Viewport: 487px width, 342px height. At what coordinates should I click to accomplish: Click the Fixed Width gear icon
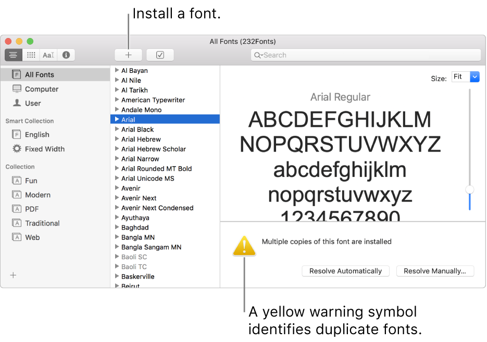tap(17, 149)
